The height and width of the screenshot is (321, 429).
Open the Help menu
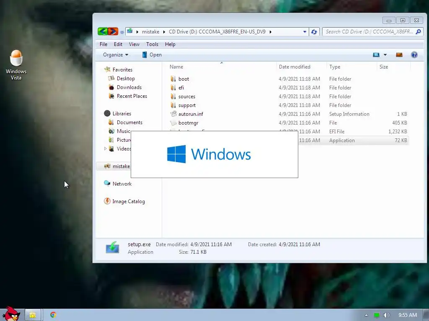click(170, 44)
